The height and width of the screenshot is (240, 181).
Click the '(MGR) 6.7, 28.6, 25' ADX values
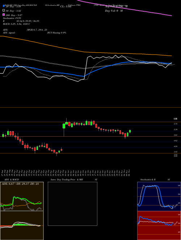(37, 30)
